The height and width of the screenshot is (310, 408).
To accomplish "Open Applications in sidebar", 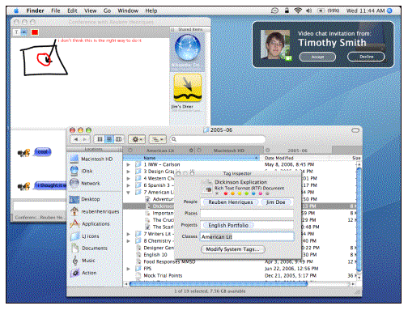I will 90,224.
